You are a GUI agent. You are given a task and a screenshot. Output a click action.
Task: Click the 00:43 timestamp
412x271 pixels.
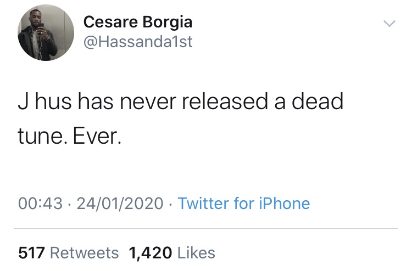coord(41,204)
